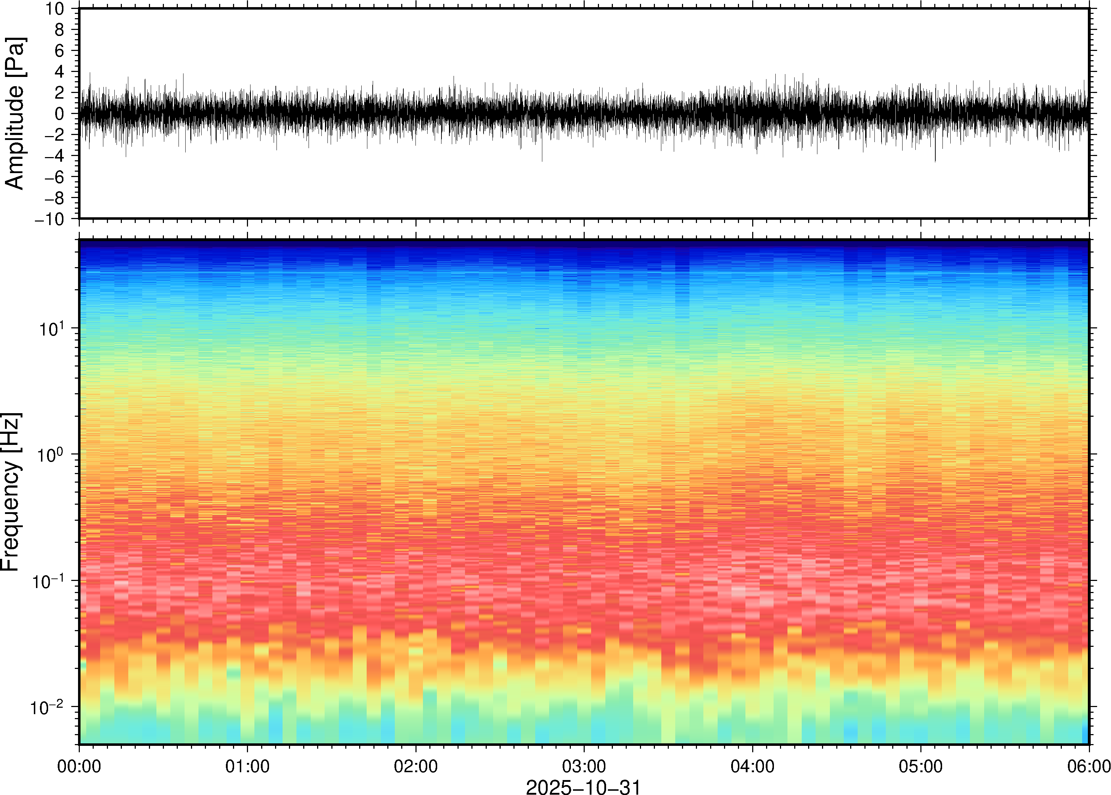Click the 04:00 time axis label
Image resolution: width=1111 pixels, height=795 pixels.
[x=752, y=766]
